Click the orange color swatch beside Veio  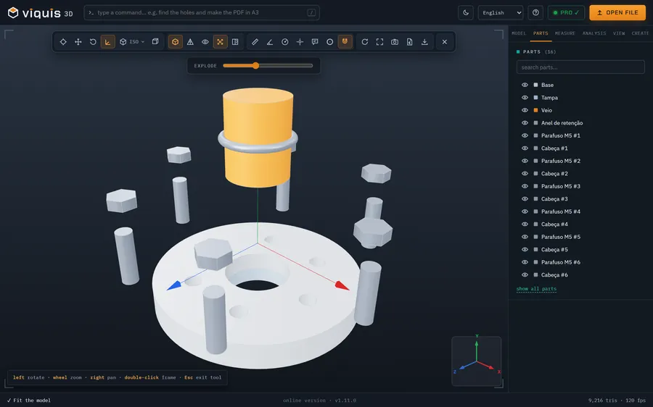(535, 110)
